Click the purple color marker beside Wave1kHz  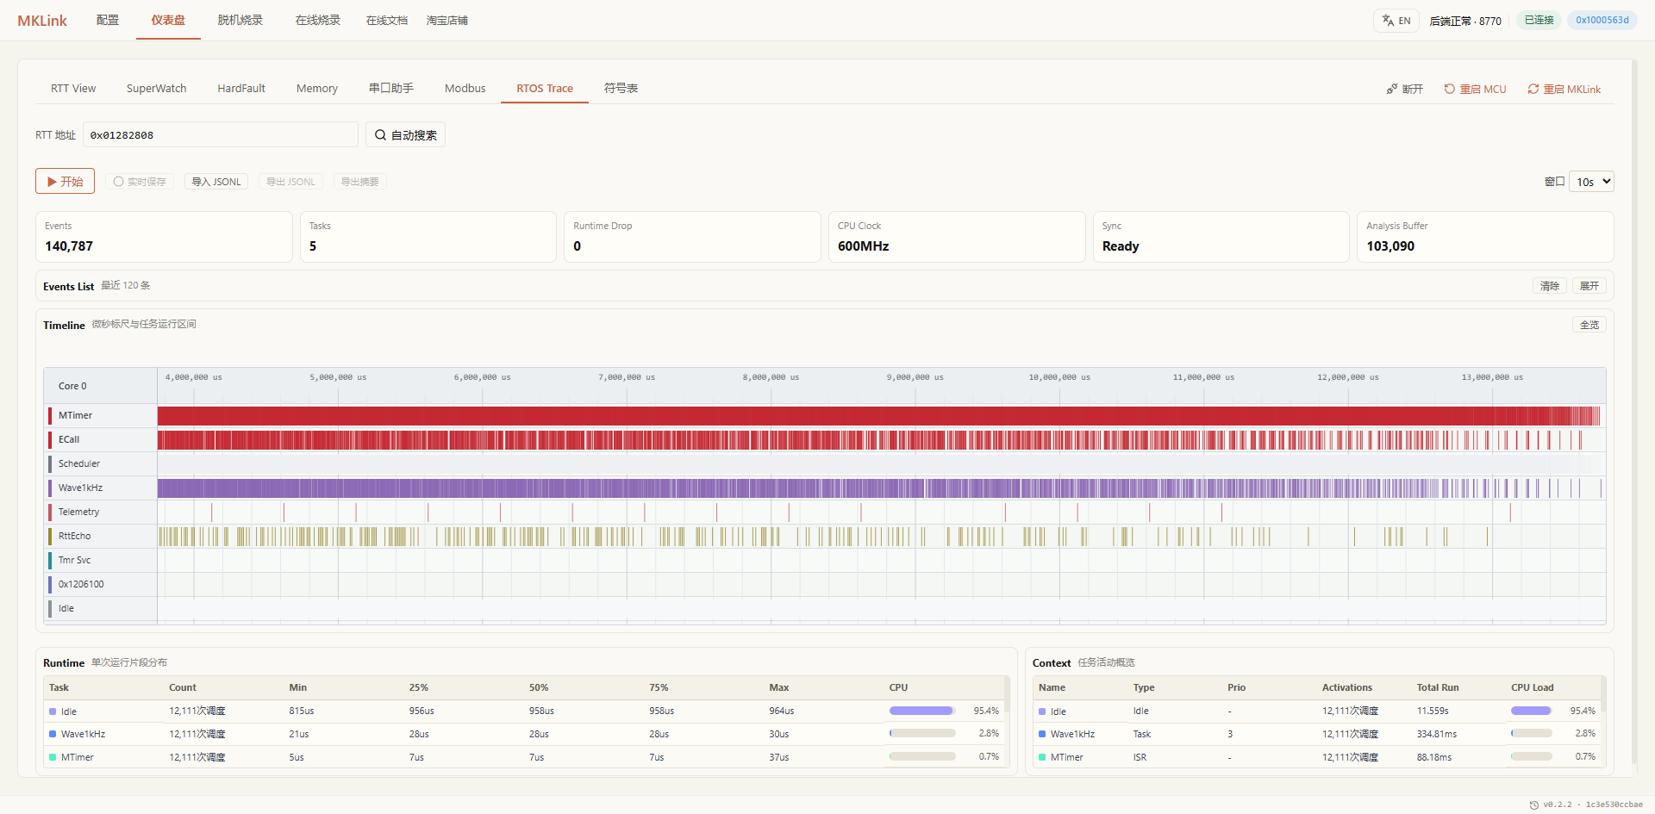pos(50,488)
